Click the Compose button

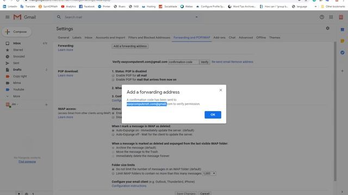pyautogui.click(x=17, y=32)
